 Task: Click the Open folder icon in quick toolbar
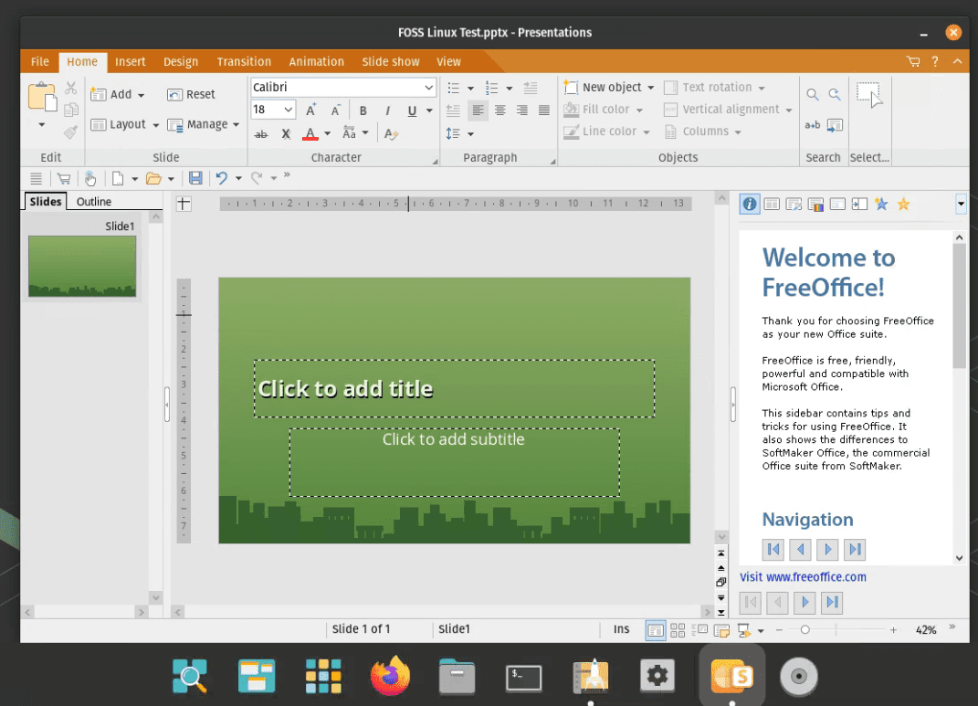(x=153, y=178)
